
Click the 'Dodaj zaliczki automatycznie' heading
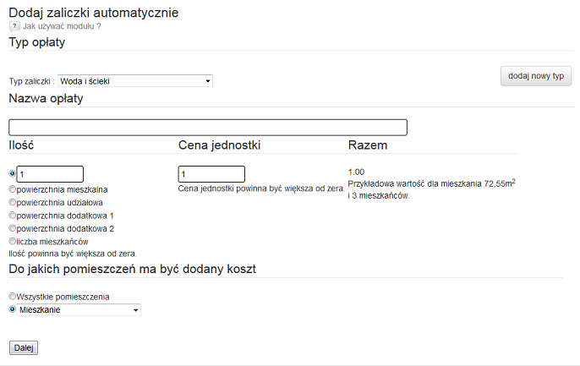click(94, 13)
